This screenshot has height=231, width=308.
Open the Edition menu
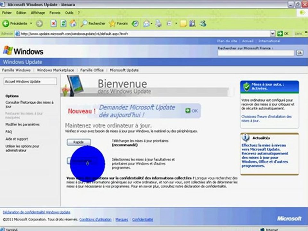tap(21, 13)
